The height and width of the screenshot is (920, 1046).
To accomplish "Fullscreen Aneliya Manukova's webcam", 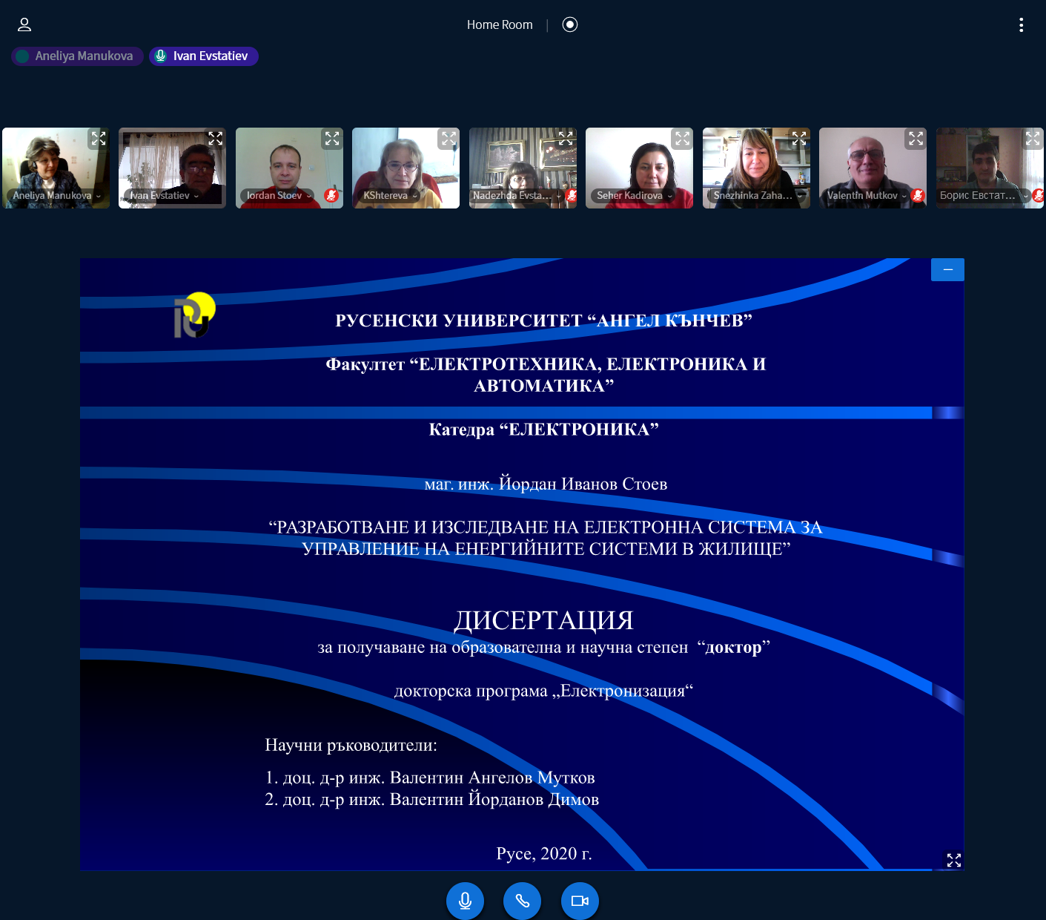I will 99,138.
